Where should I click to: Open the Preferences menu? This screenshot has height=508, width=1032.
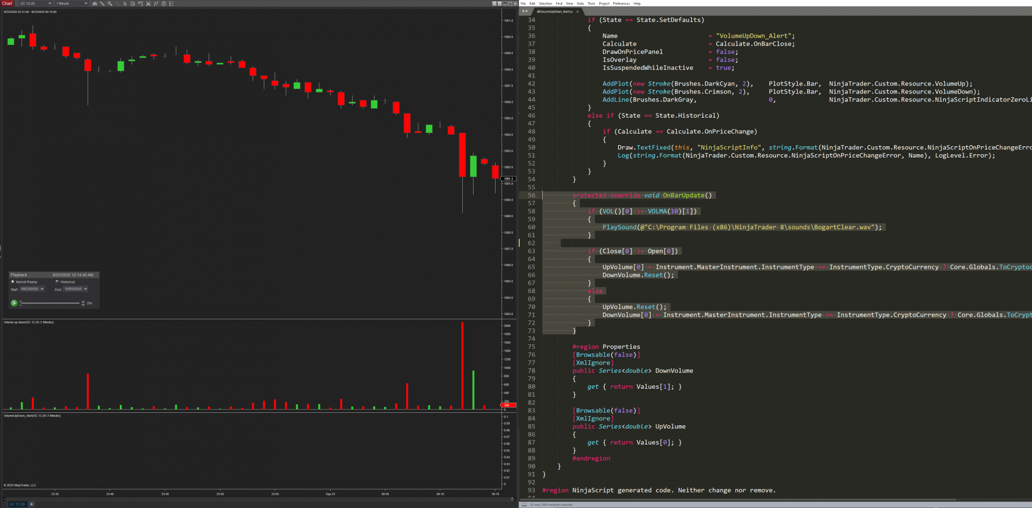pyautogui.click(x=621, y=4)
